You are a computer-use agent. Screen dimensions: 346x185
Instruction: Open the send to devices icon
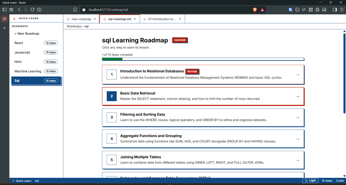pos(324,10)
